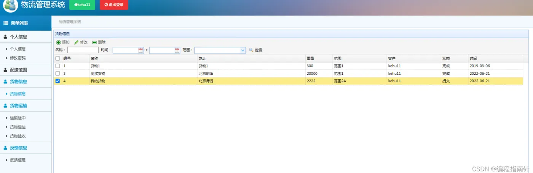The width and height of the screenshot is (533, 173).
Task: Uncheck the box for row 我的货物
Action: tap(58, 81)
